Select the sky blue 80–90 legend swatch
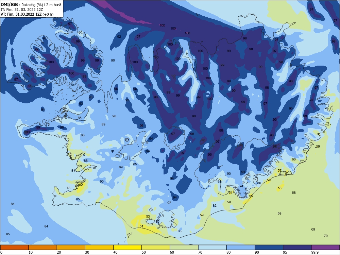 tap(241, 248)
